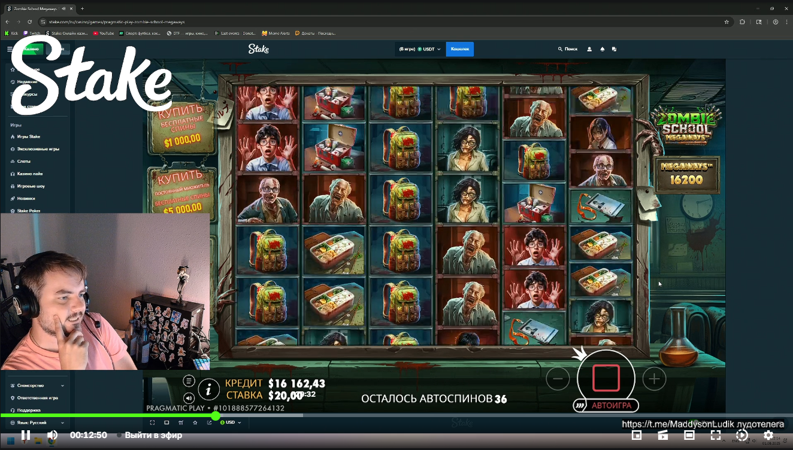793x450 pixels.
Task: Open the Meme Alerts bookmark
Action: [x=275, y=34]
